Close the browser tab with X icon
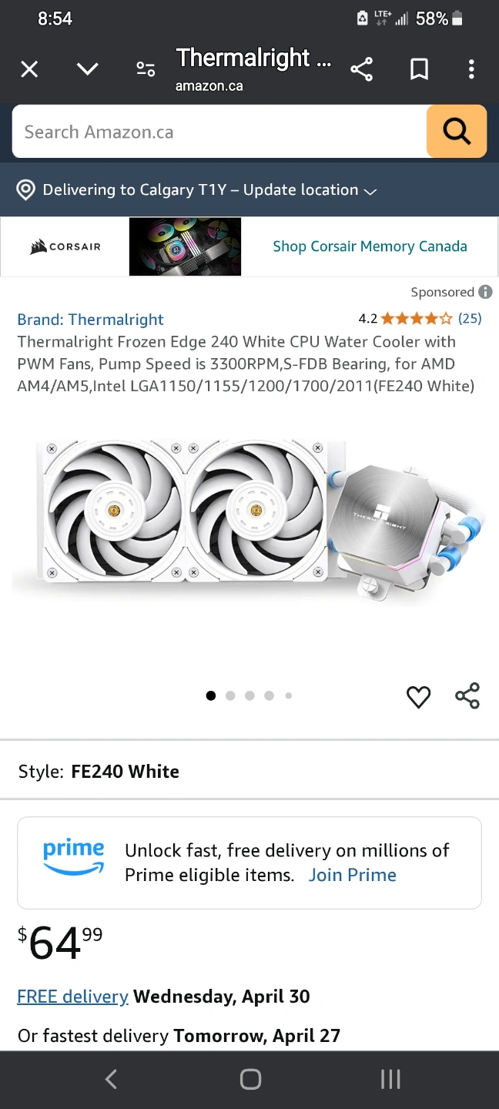The image size is (499, 1109). pos(29,70)
